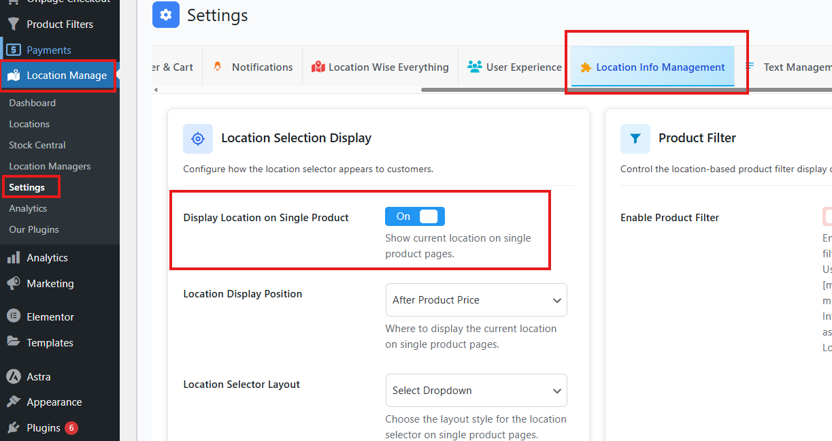The image size is (832, 441).
Task: Switch to the User Experience tab
Action: [x=514, y=67]
